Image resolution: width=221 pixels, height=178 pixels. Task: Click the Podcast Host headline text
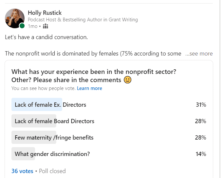pos(83,20)
